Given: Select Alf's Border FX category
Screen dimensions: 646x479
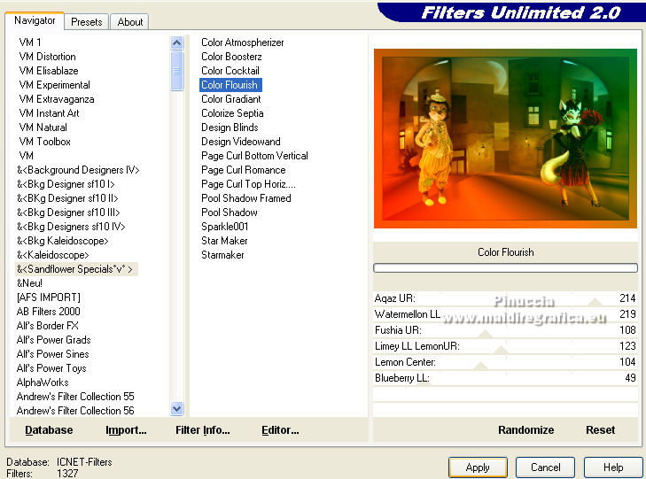Looking at the screenshot, I should coord(47,326).
